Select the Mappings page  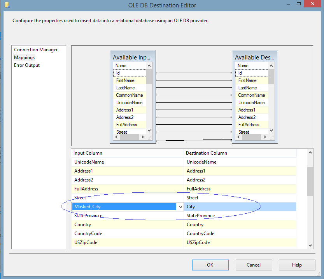point(25,58)
